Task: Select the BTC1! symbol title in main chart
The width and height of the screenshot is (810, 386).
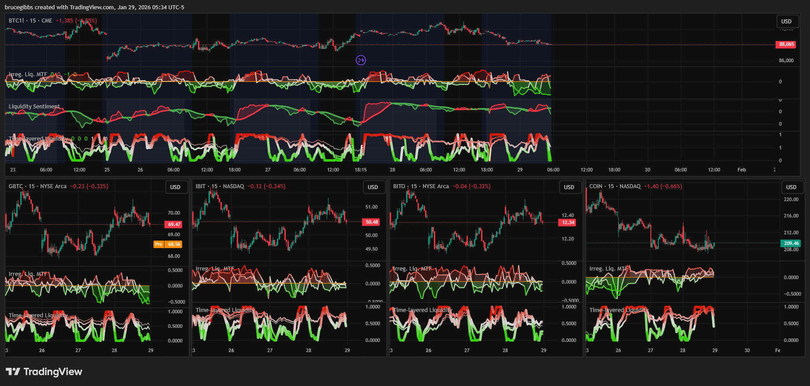Action: click(x=16, y=21)
